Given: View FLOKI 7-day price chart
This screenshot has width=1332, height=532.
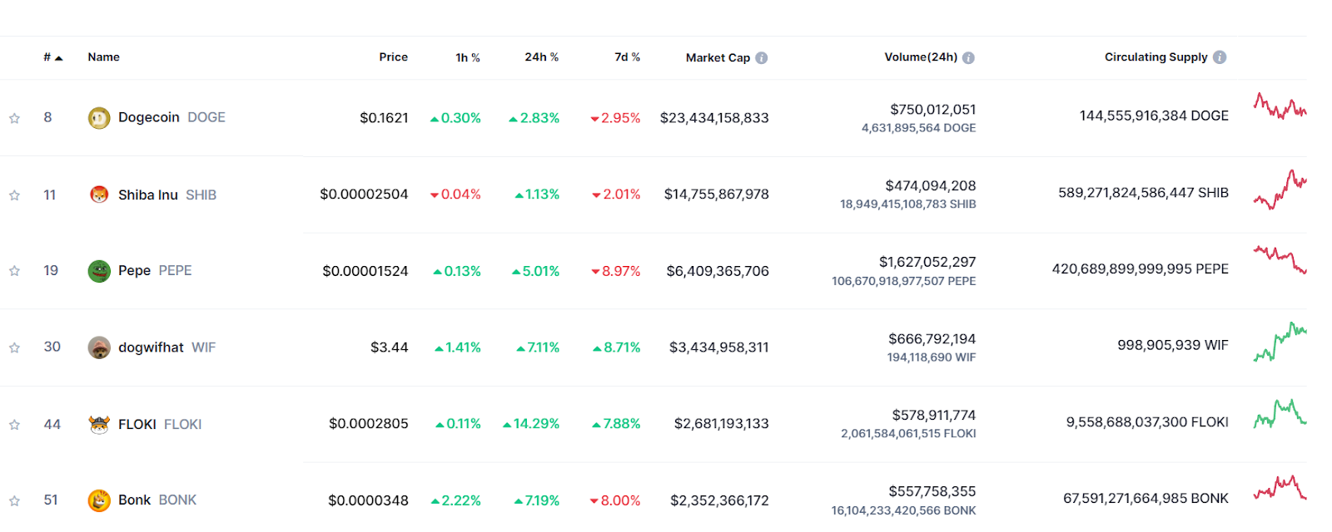Looking at the screenshot, I should pos(1280,414).
